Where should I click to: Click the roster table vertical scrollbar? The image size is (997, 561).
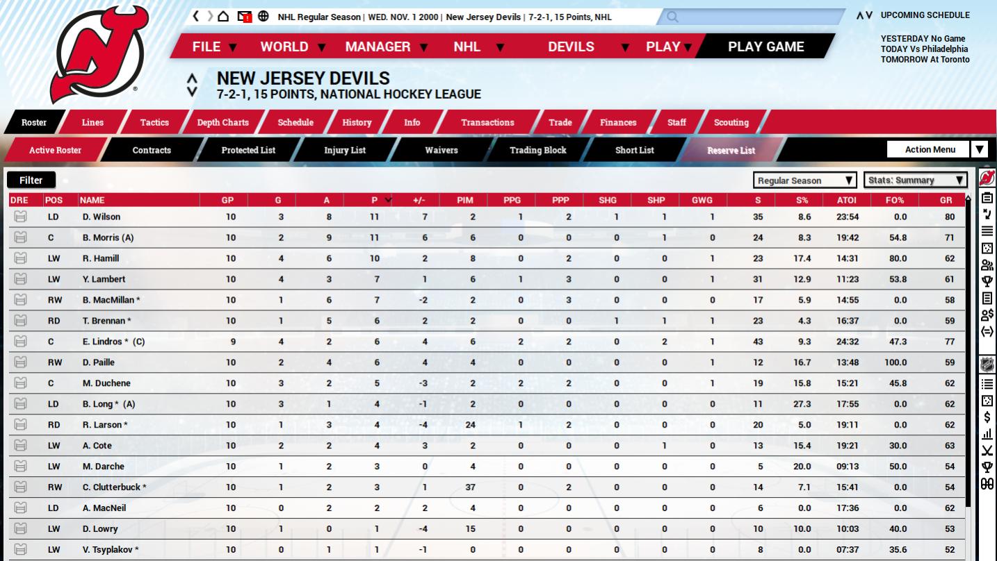(967, 354)
